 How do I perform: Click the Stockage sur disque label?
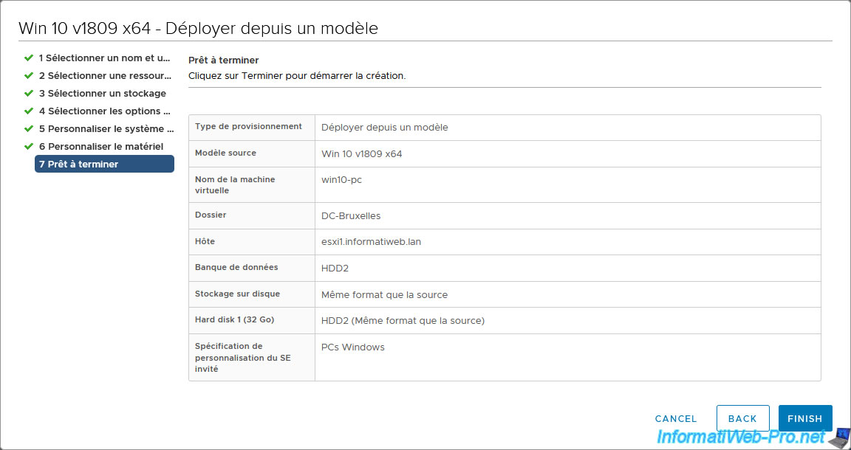237,294
